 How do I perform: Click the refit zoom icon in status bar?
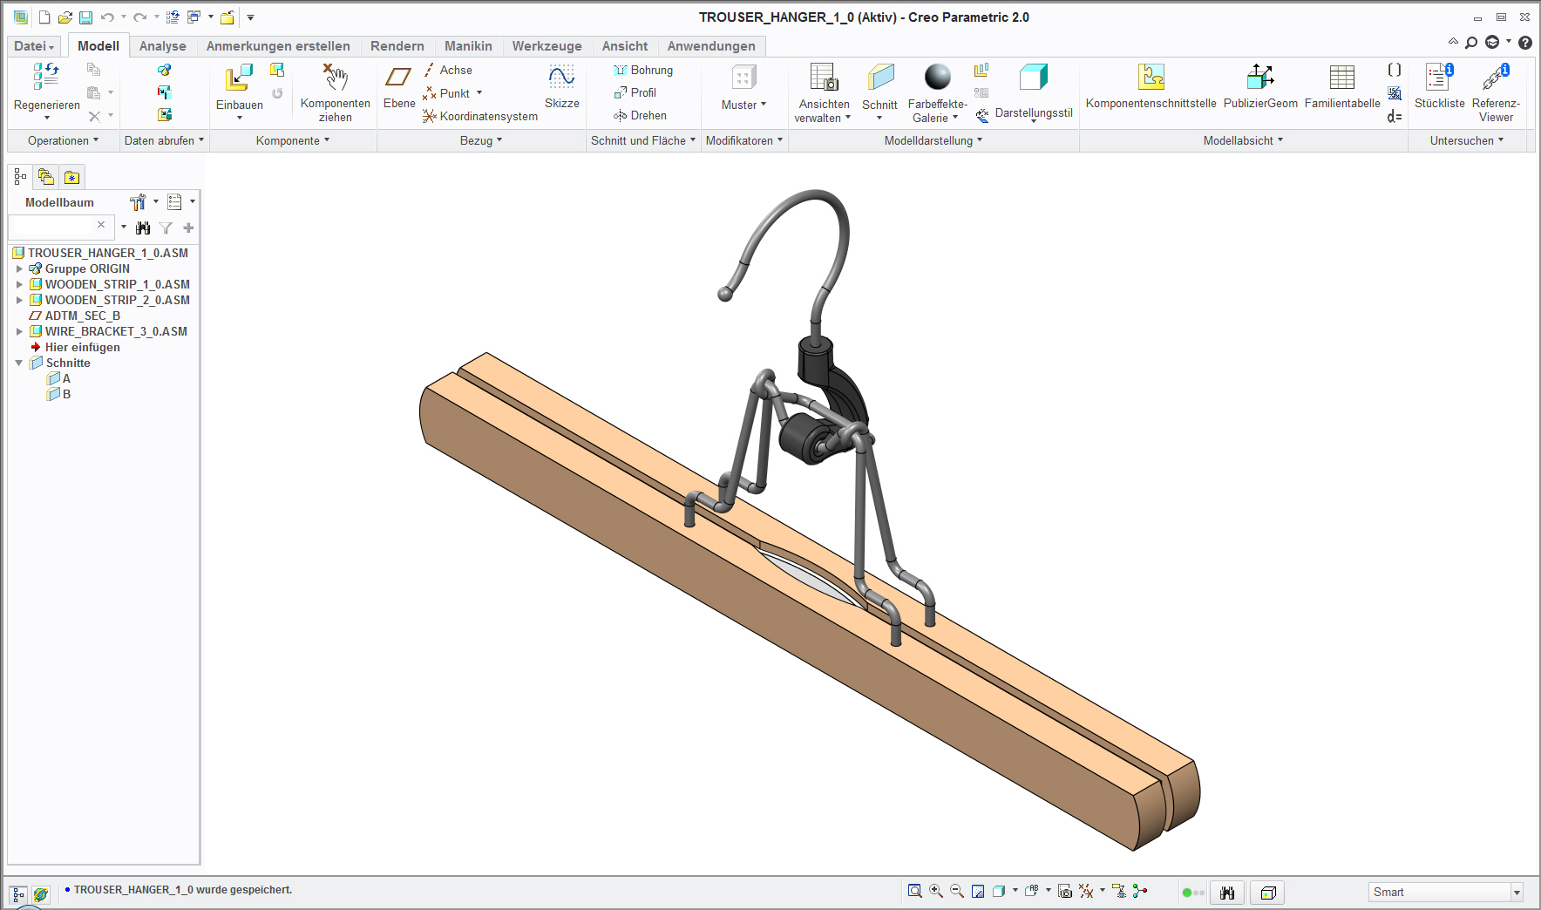click(914, 891)
